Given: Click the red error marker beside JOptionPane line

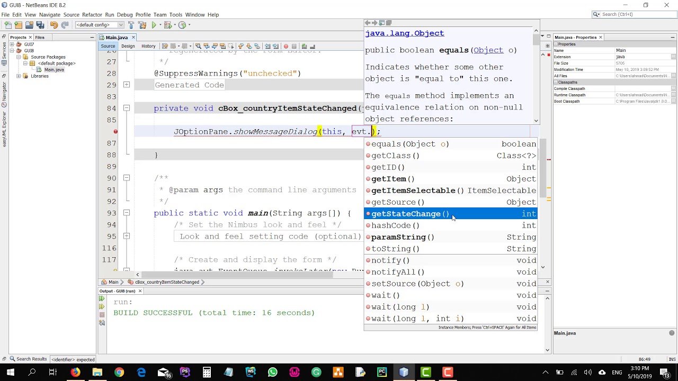Looking at the screenshot, I should [x=115, y=132].
